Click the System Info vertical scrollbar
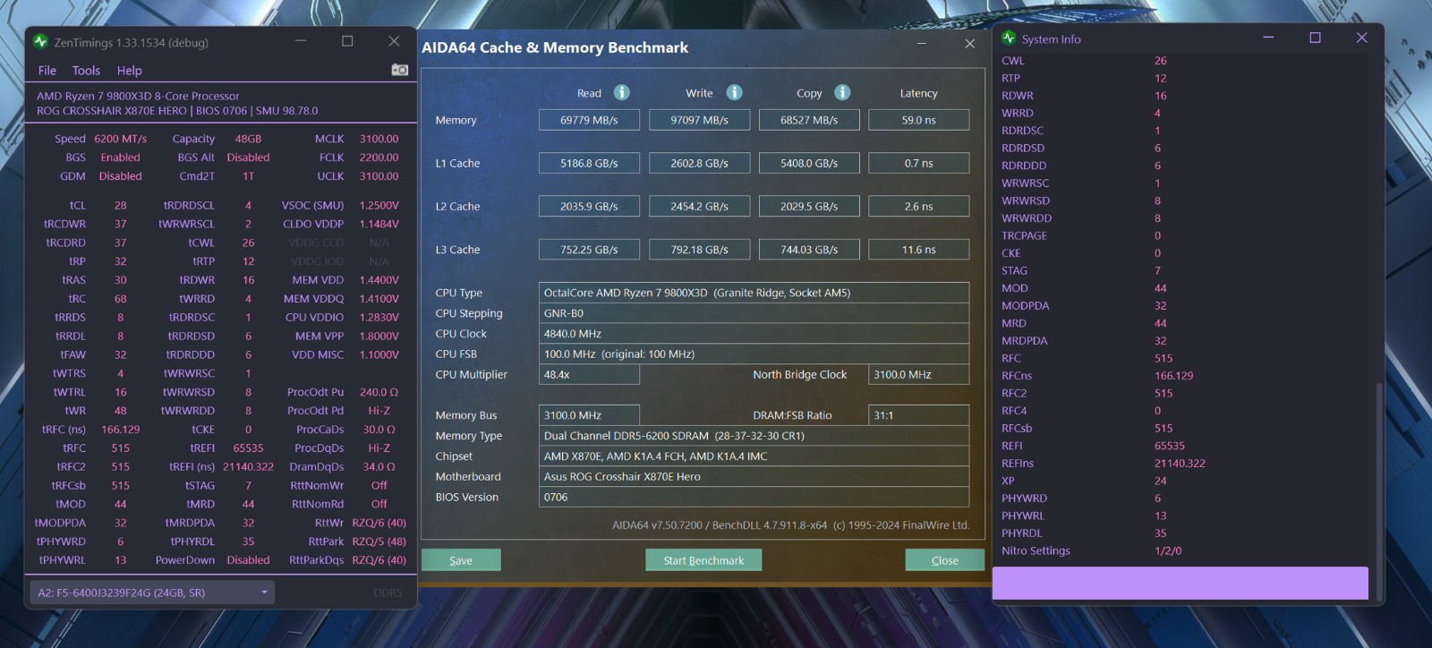The image size is (1432, 648). pyautogui.click(x=1379, y=490)
